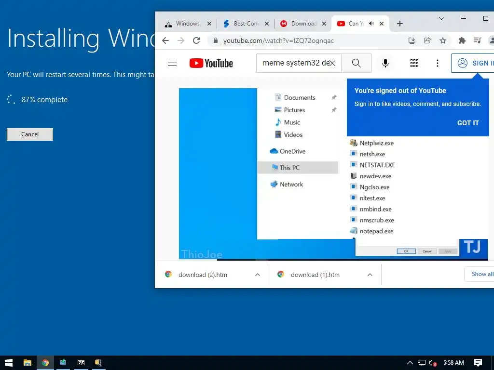Share this page icon in Chrome

click(x=427, y=40)
